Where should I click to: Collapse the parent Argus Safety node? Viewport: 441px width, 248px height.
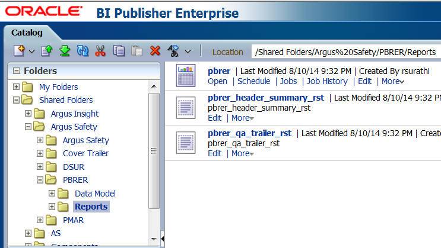(28, 127)
